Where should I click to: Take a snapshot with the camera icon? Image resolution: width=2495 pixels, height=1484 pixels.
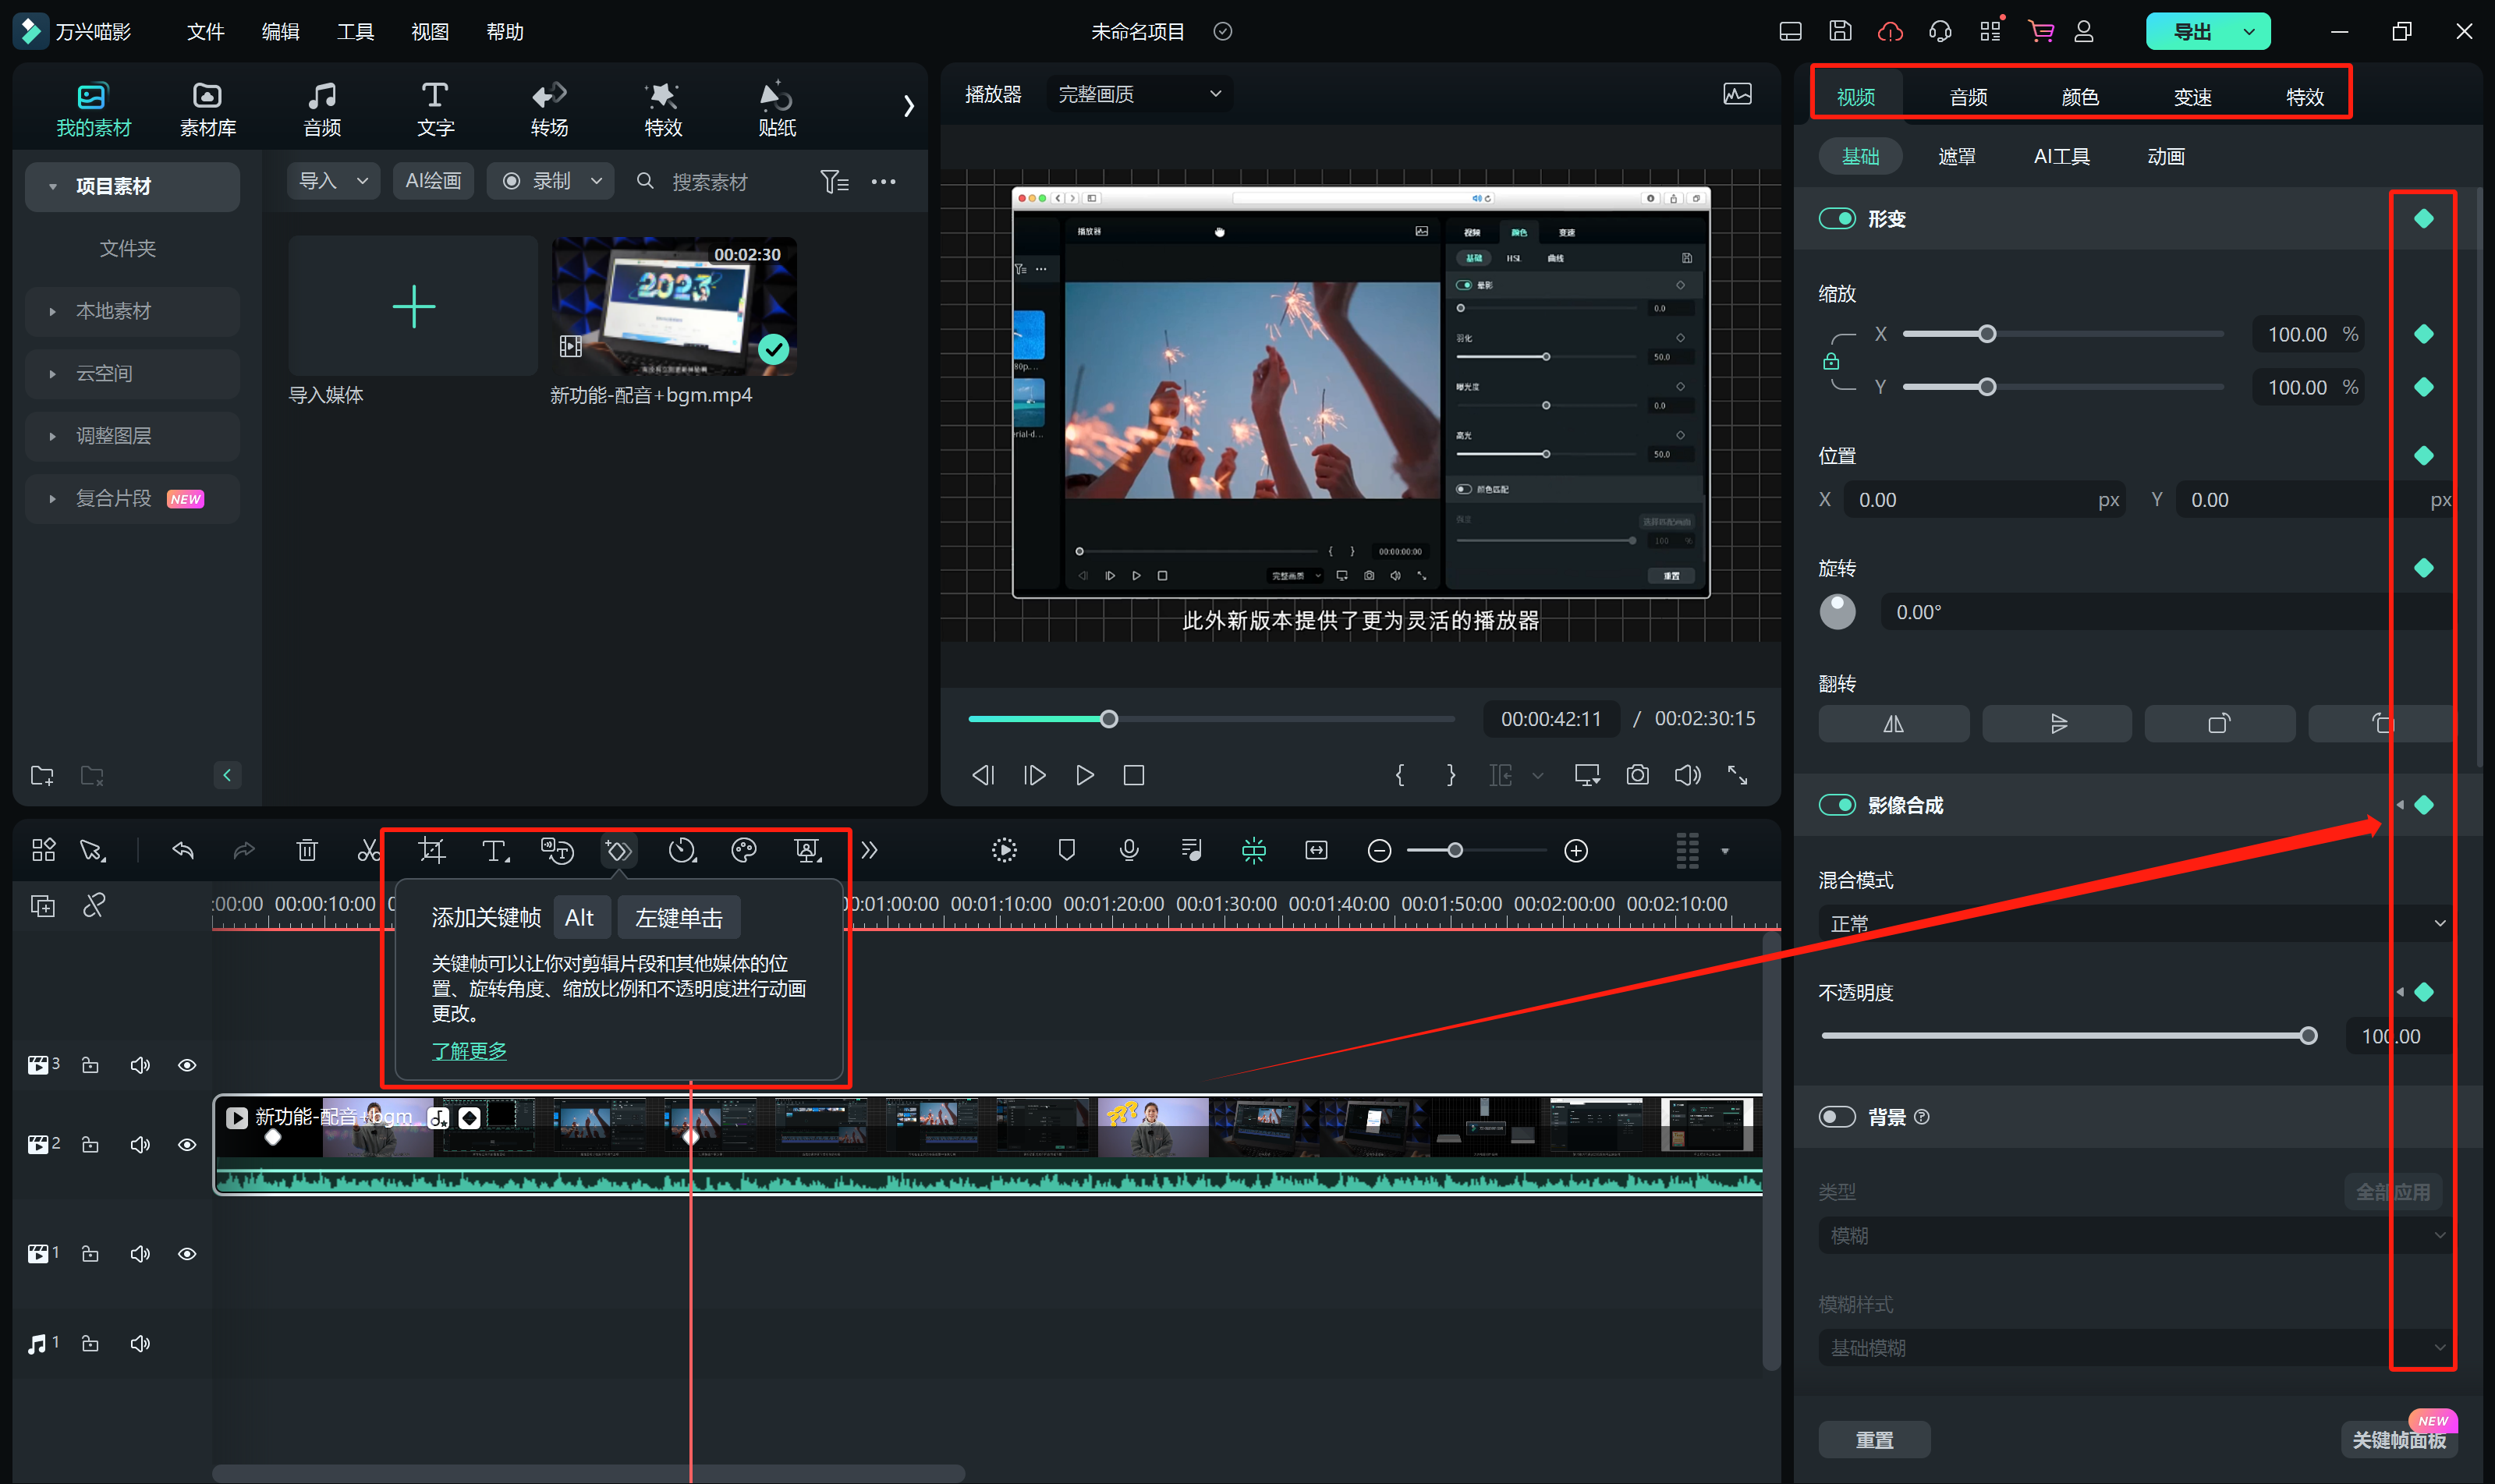(1637, 775)
